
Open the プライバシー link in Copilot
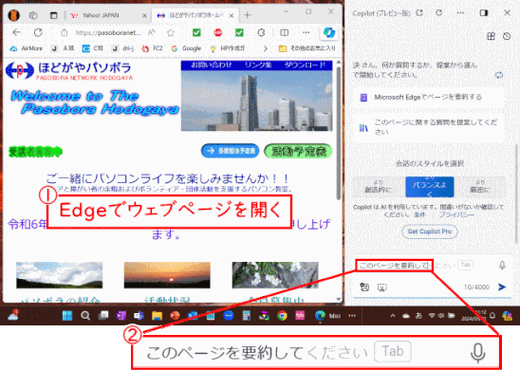tap(456, 214)
